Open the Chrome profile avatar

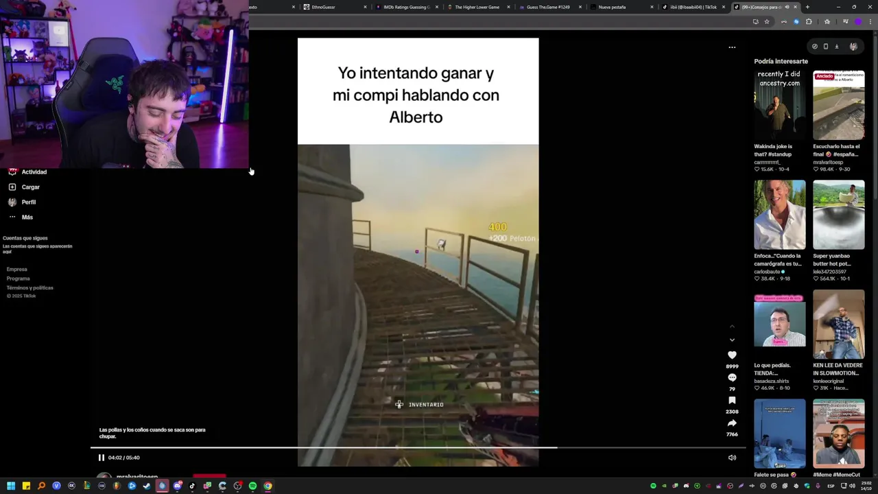[x=858, y=22]
